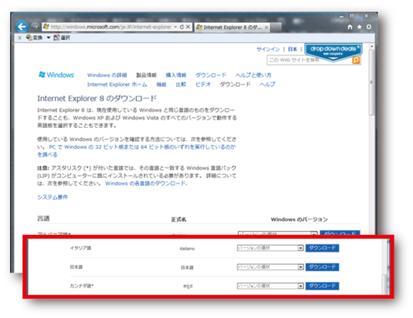The width and height of the screenshot is (413, 318).
Task: Click the Windows のバージョン column header
Action: [x=299, y=220]
